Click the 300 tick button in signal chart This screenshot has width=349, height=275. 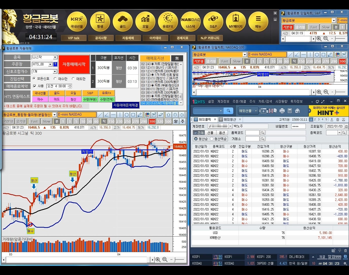[152, 121]
